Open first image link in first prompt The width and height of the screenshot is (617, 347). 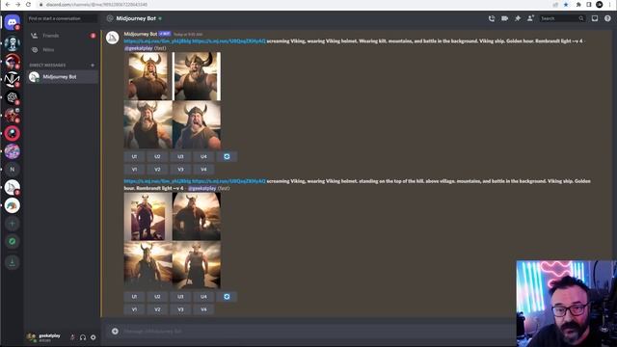coord(157,40)
